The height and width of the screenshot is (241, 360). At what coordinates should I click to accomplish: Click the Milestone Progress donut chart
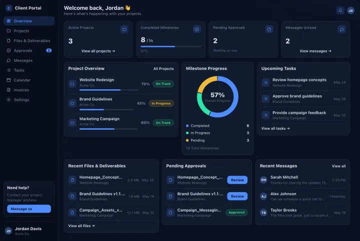click(x=217, y=97)
